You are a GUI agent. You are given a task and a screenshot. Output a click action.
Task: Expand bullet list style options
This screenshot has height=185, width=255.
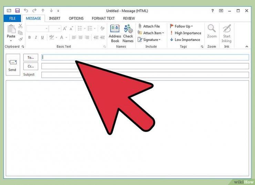[x=84, y=29]
